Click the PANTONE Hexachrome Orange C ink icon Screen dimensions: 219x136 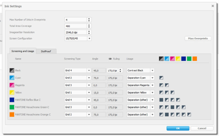pyautogui.click(x=12, y=114)
